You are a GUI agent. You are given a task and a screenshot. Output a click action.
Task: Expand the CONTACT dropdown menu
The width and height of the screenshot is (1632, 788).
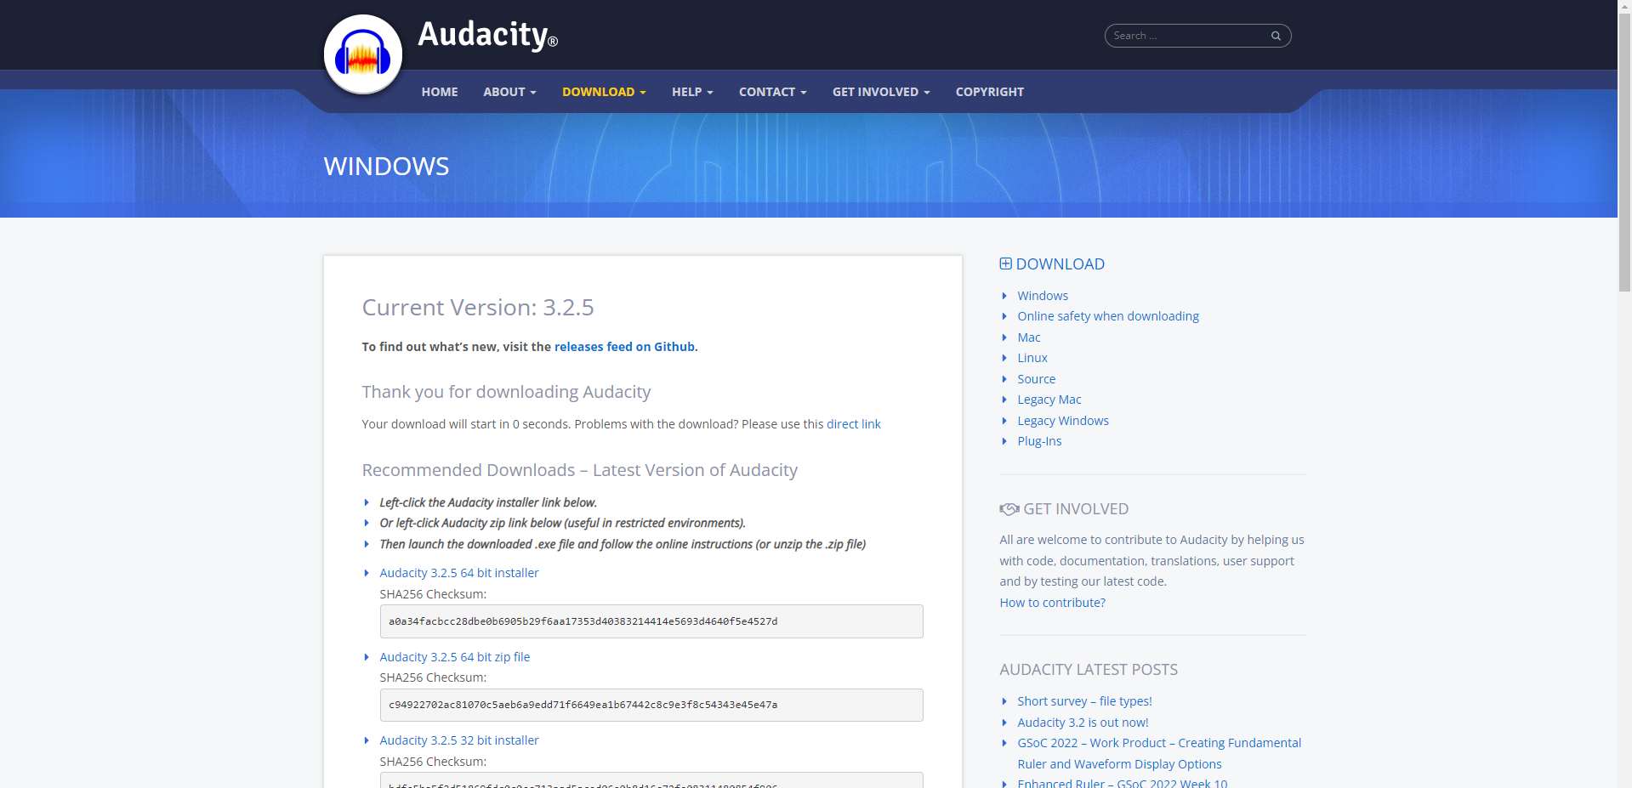pos(772,92)
